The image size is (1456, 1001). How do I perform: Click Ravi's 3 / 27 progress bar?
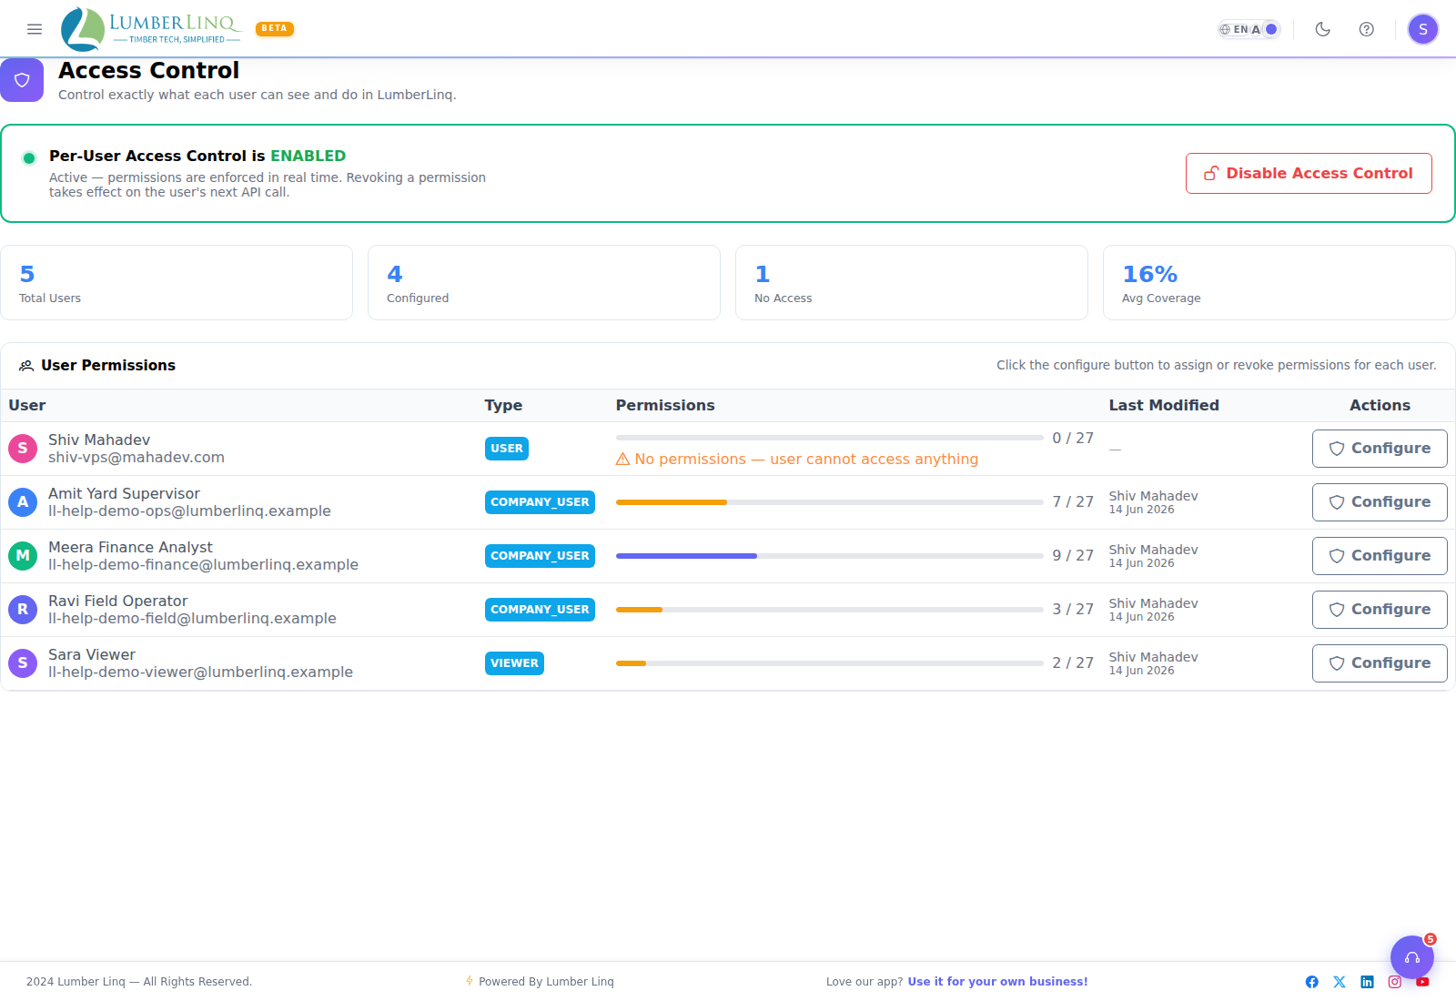click(x=829, y=610)
